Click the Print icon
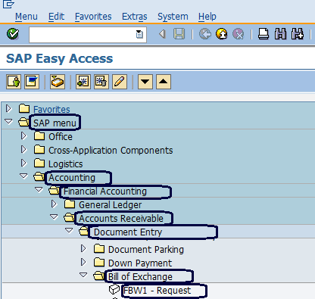This screenshot has width=315, height=299. point(264,34)
